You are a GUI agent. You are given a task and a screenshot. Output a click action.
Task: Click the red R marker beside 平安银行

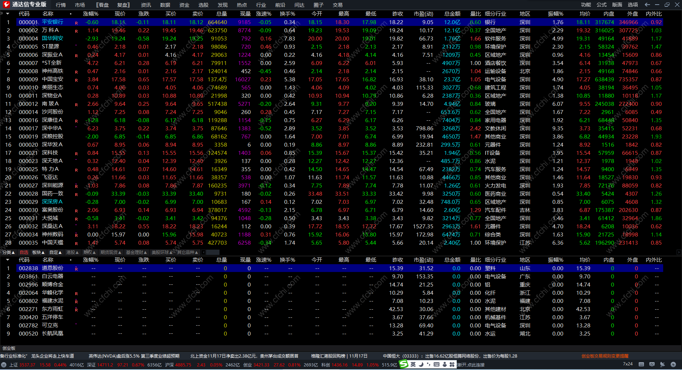76,23
